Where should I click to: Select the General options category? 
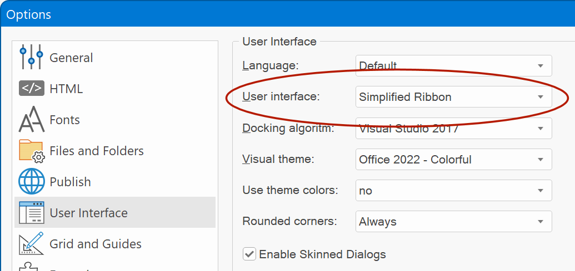coord(71,58)
